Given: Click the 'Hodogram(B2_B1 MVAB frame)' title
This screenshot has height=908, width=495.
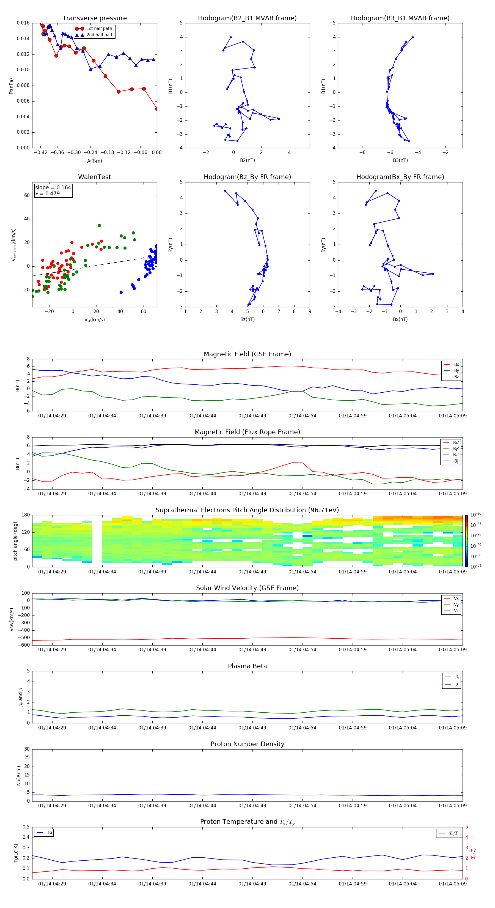Looking at the screenshot, I should 247,18.
